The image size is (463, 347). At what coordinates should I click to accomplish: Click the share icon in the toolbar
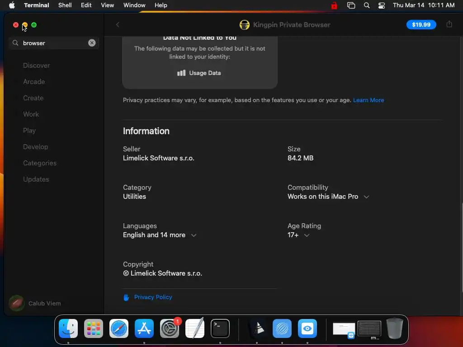pos(449,24)
